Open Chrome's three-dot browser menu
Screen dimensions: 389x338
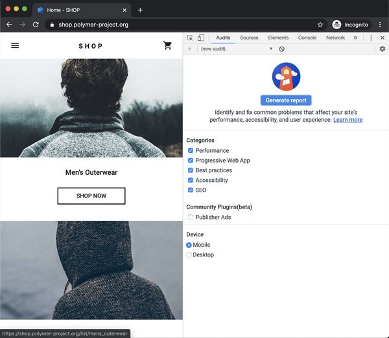380,25
